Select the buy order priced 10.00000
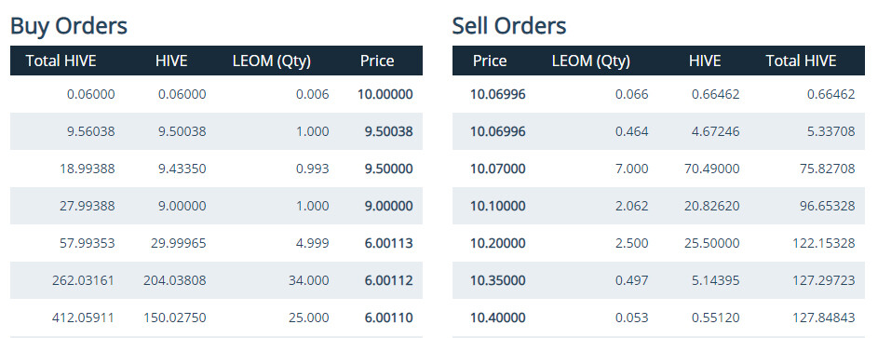The width and height of the screenshot is (878, 338). coord(216,94)
